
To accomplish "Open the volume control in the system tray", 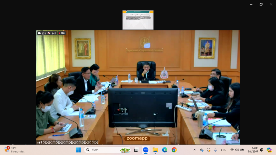I will [237, 150].
